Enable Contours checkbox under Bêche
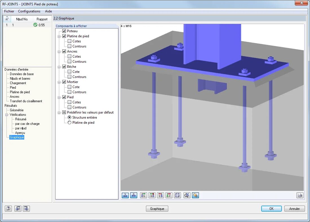Screen dimensions: 310x222 click(69, 77)
